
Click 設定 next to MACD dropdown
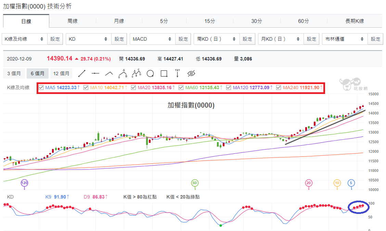[x=183, y=39]
